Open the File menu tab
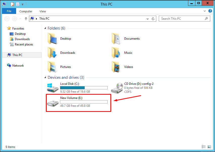215x152 pixels. [x=9, y=11]
